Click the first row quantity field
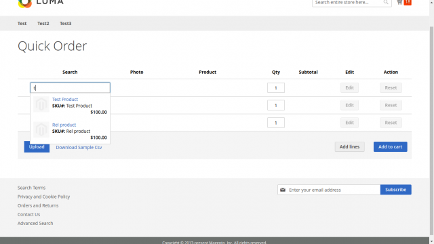This screenshot has height=244, width=434. [276, 87]
